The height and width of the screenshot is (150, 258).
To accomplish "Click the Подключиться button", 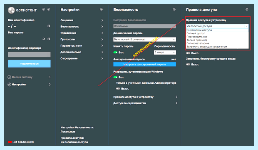I will coord(29,64).
